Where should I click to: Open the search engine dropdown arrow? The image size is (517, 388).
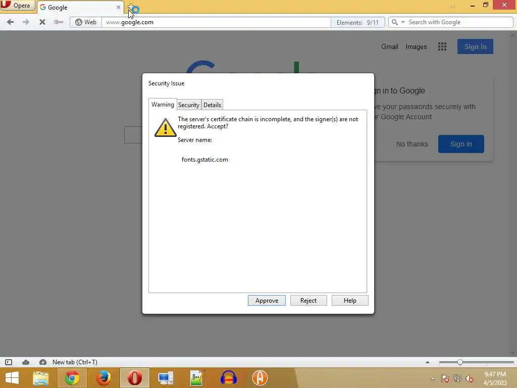click(403, 22)
